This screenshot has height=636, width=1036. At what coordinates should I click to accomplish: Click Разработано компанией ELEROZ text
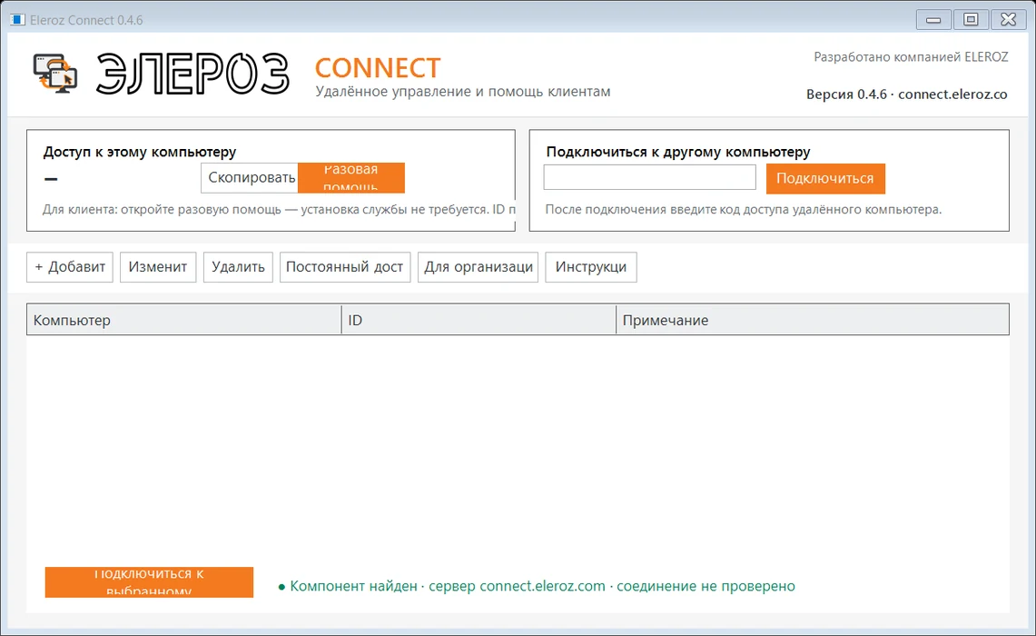click(x=911, y=57)
